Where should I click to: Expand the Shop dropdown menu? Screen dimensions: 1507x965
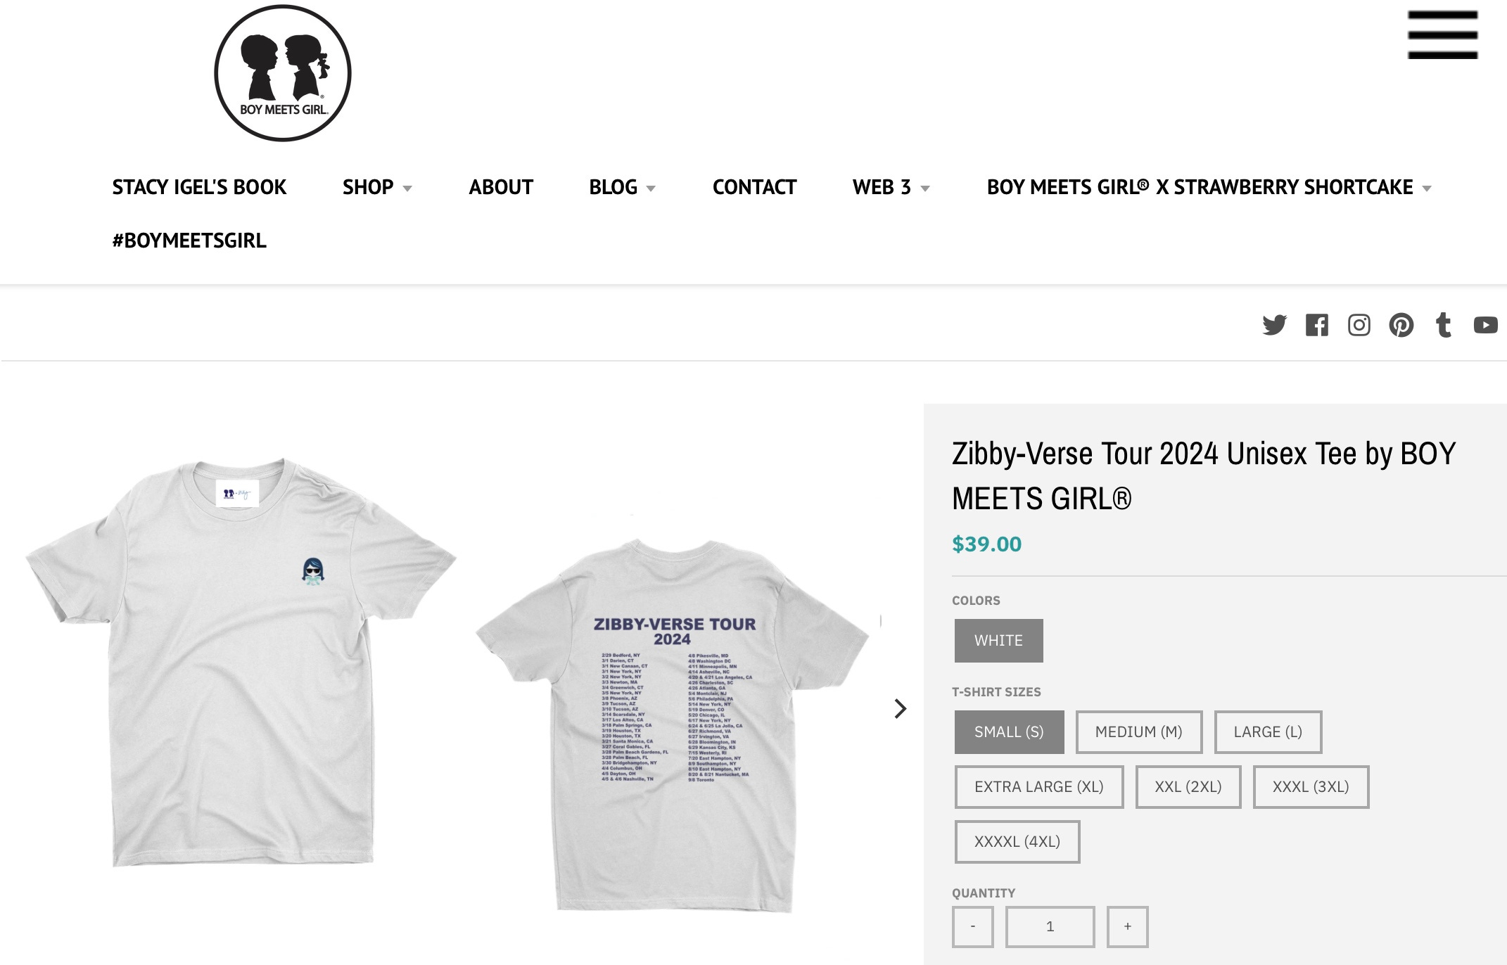[x=377, y=187]
